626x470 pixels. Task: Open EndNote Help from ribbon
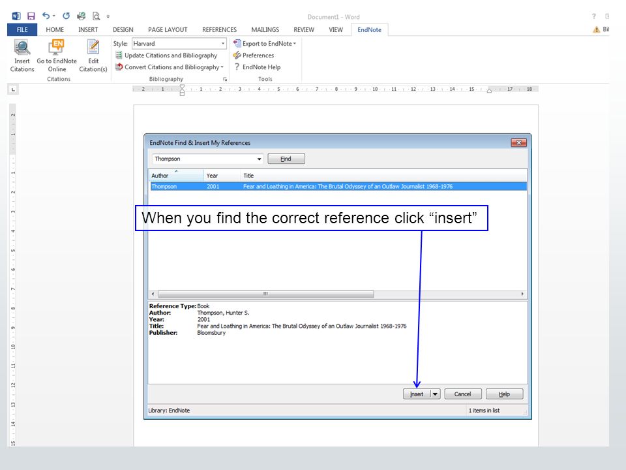[257, 67]
